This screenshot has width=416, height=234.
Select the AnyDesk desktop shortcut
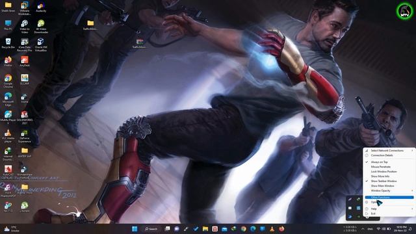click(25, 61)
